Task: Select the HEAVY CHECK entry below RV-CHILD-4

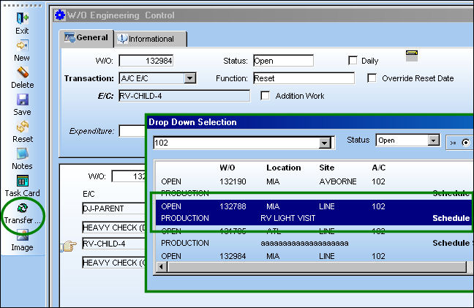Action: pos(114,263)
